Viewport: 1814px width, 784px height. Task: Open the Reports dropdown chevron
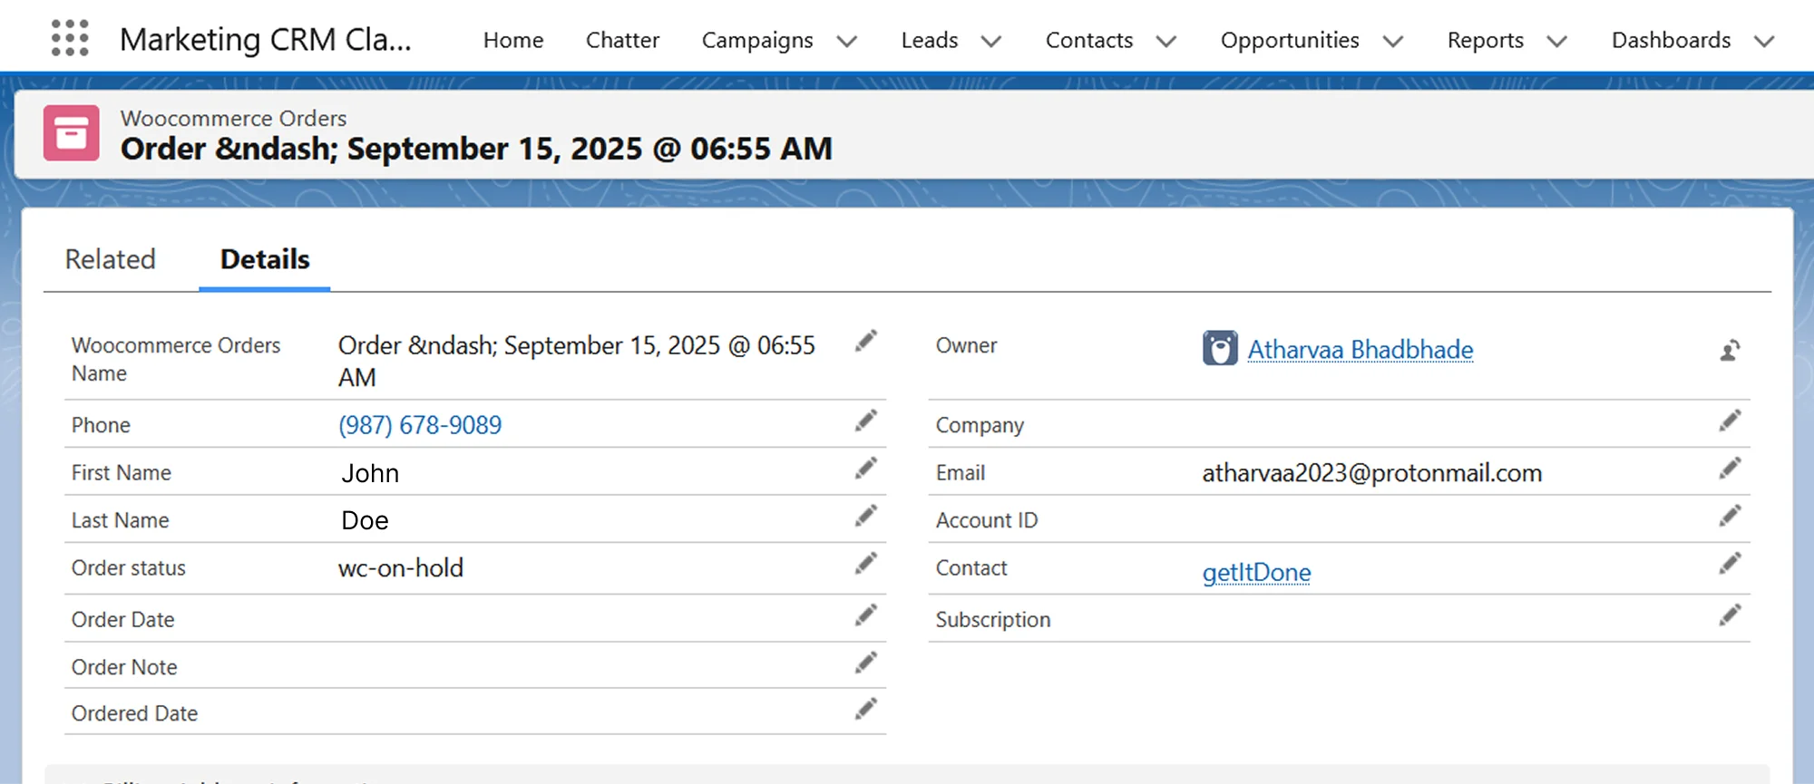coord(1557,42)
